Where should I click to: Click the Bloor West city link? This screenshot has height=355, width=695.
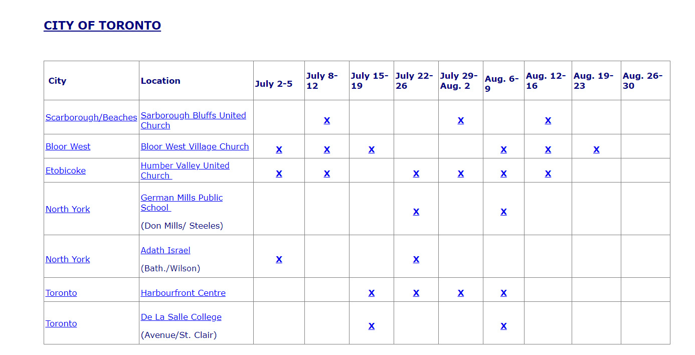(68, 146)
